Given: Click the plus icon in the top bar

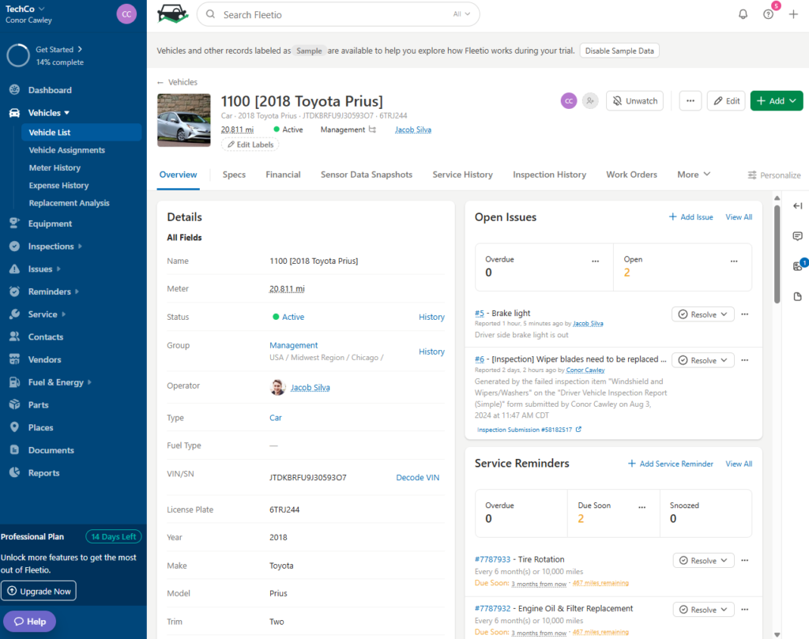Looking at the screenshot, I should point(793,13).
